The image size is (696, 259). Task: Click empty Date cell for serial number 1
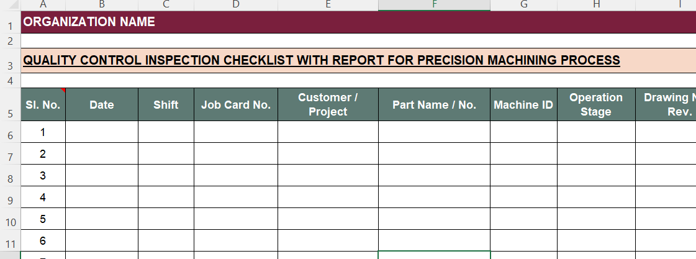pyautogui.click(x=102, y=132)
